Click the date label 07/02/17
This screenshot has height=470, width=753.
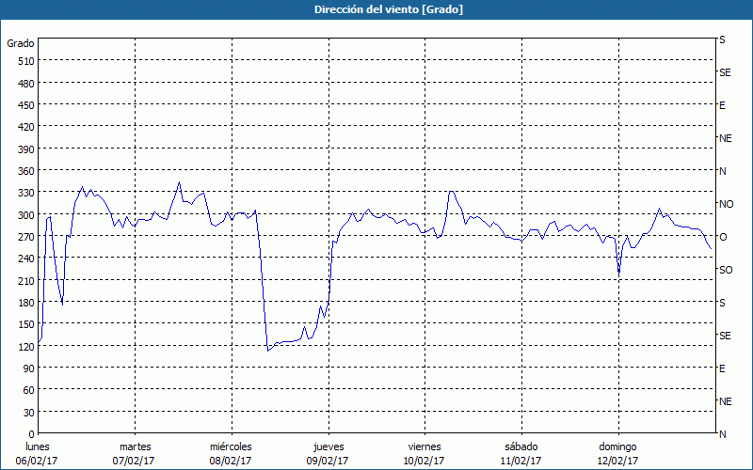pyautogui.click(x=135, y=461)
